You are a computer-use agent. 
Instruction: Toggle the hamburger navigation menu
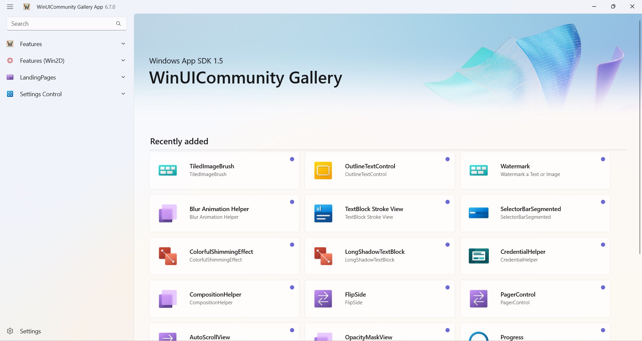point(10,7)
